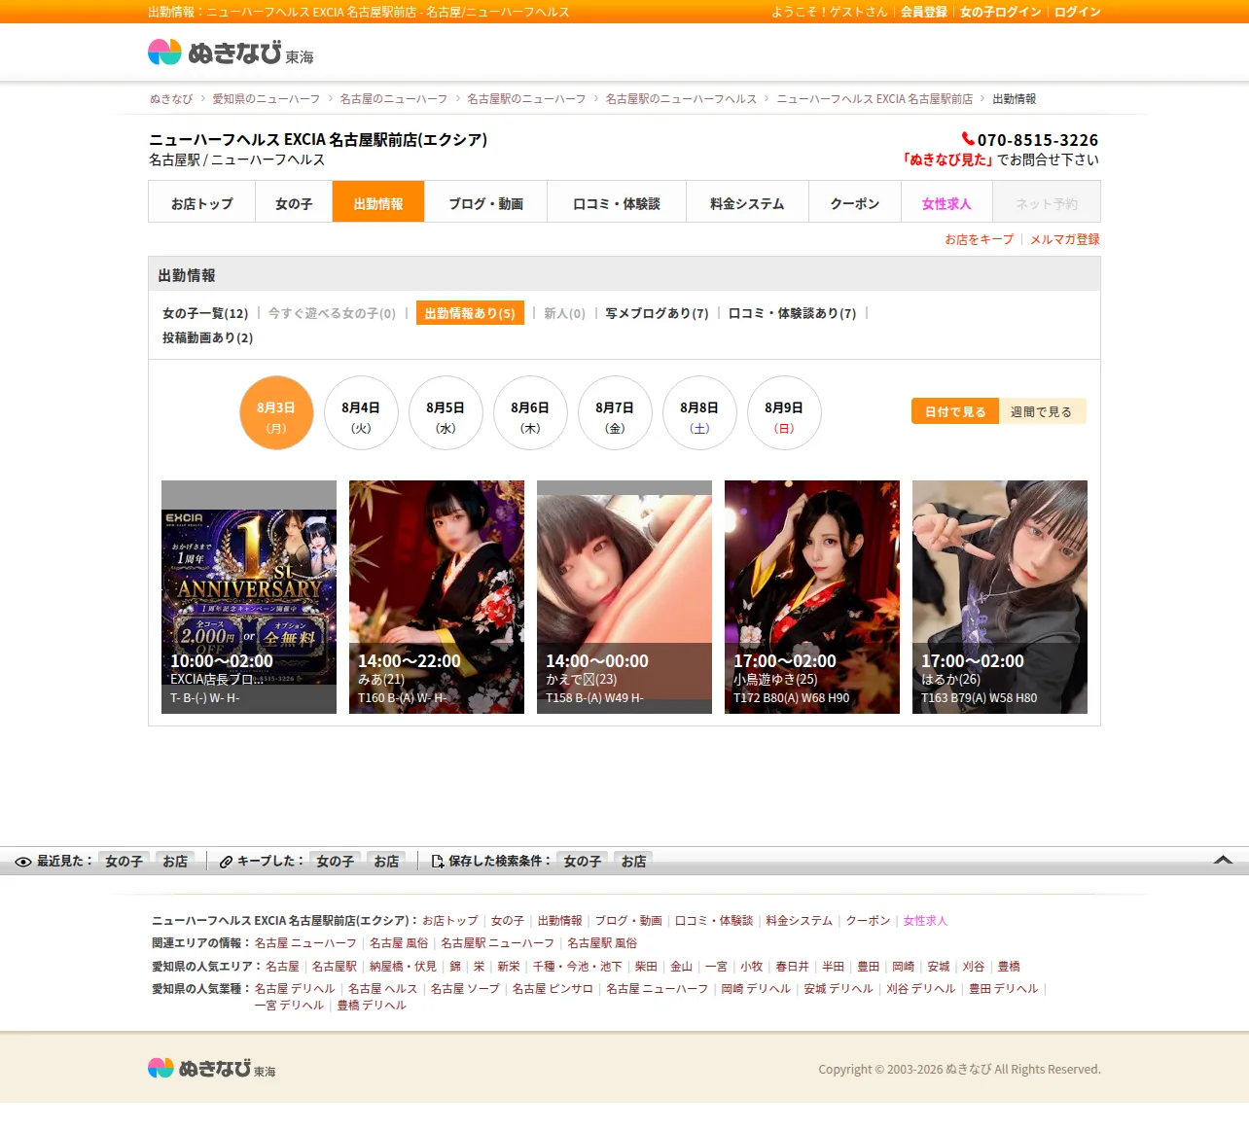Choose the date 8月5日 (水)
Image resolution: width=1249 pixels, height=1131 pixels.
pyautogui.click(x=446, y=412)
